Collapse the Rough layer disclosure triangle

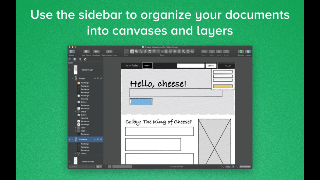click(x=72, y=78)
